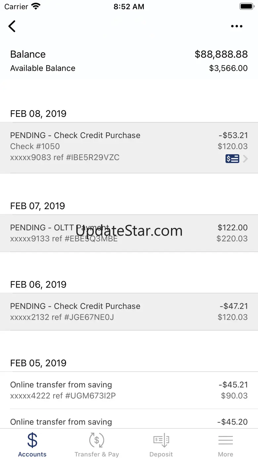Tap the Available Balance label
This screenshot has height=459, width=258.
[43, 68]
